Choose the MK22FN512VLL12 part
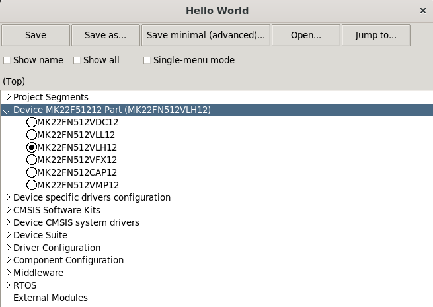The width and height of the screenshot is (433, 307). (x=32, y=135)
